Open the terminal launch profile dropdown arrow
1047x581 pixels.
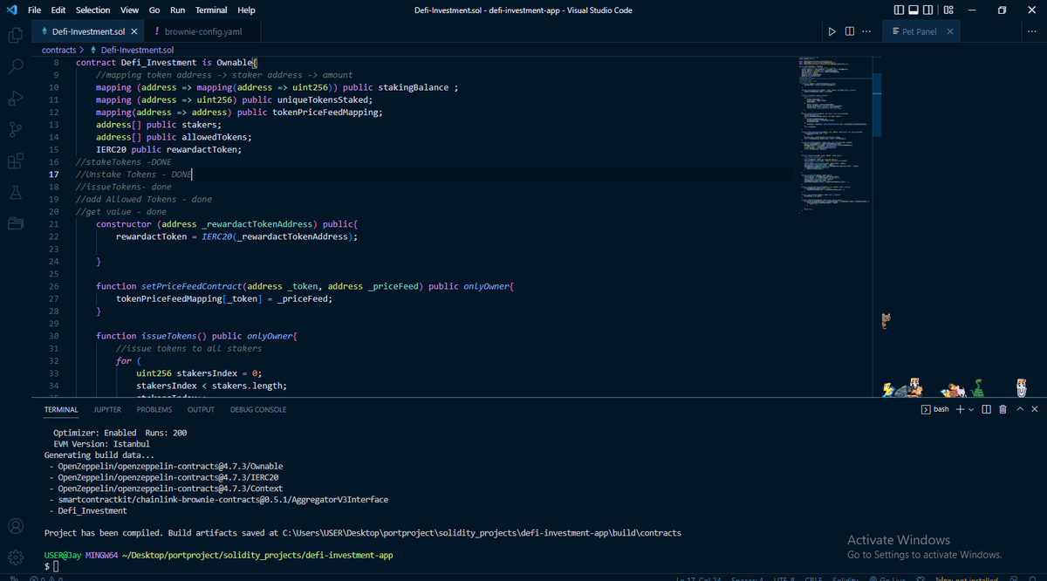(x=971, y=410)
